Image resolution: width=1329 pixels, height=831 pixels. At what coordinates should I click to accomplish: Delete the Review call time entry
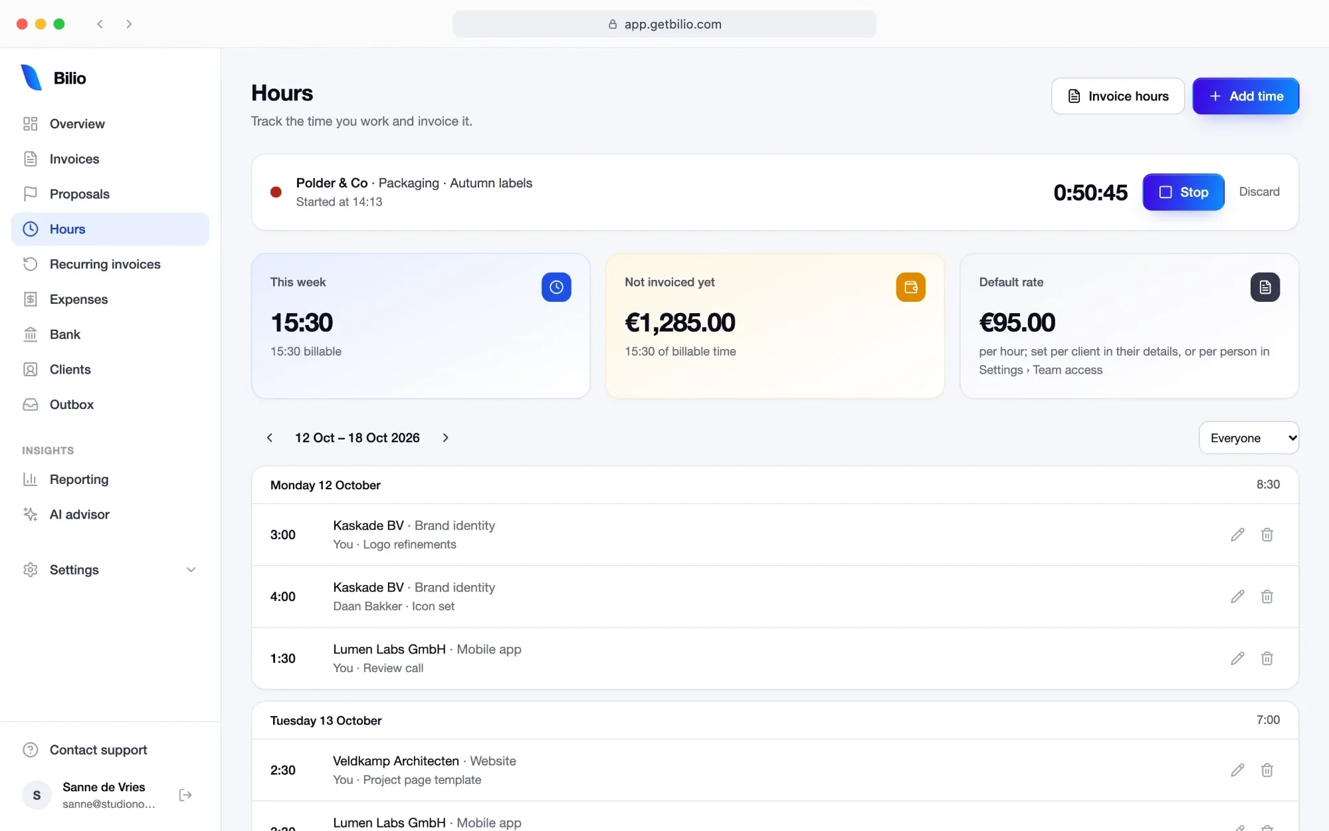click(1267, 658)
